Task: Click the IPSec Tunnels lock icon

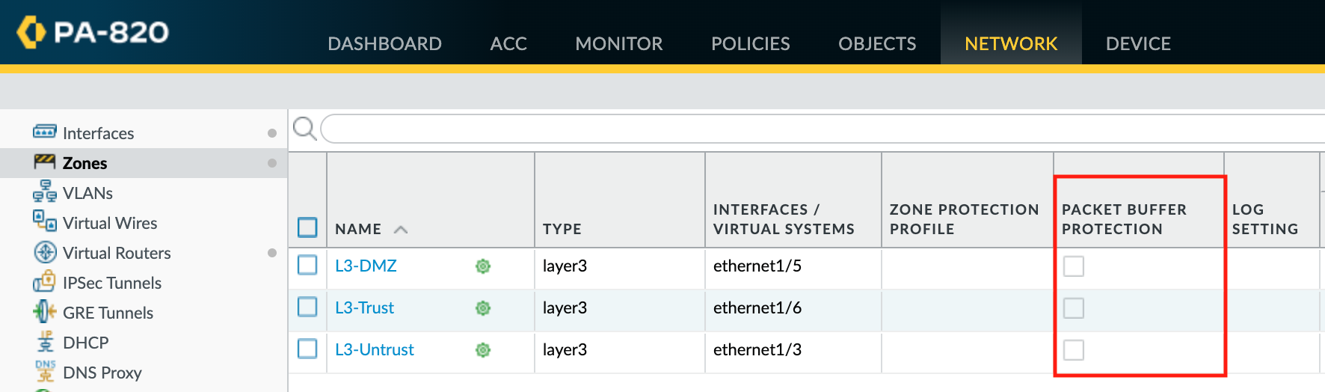Action: coord(44,282)
